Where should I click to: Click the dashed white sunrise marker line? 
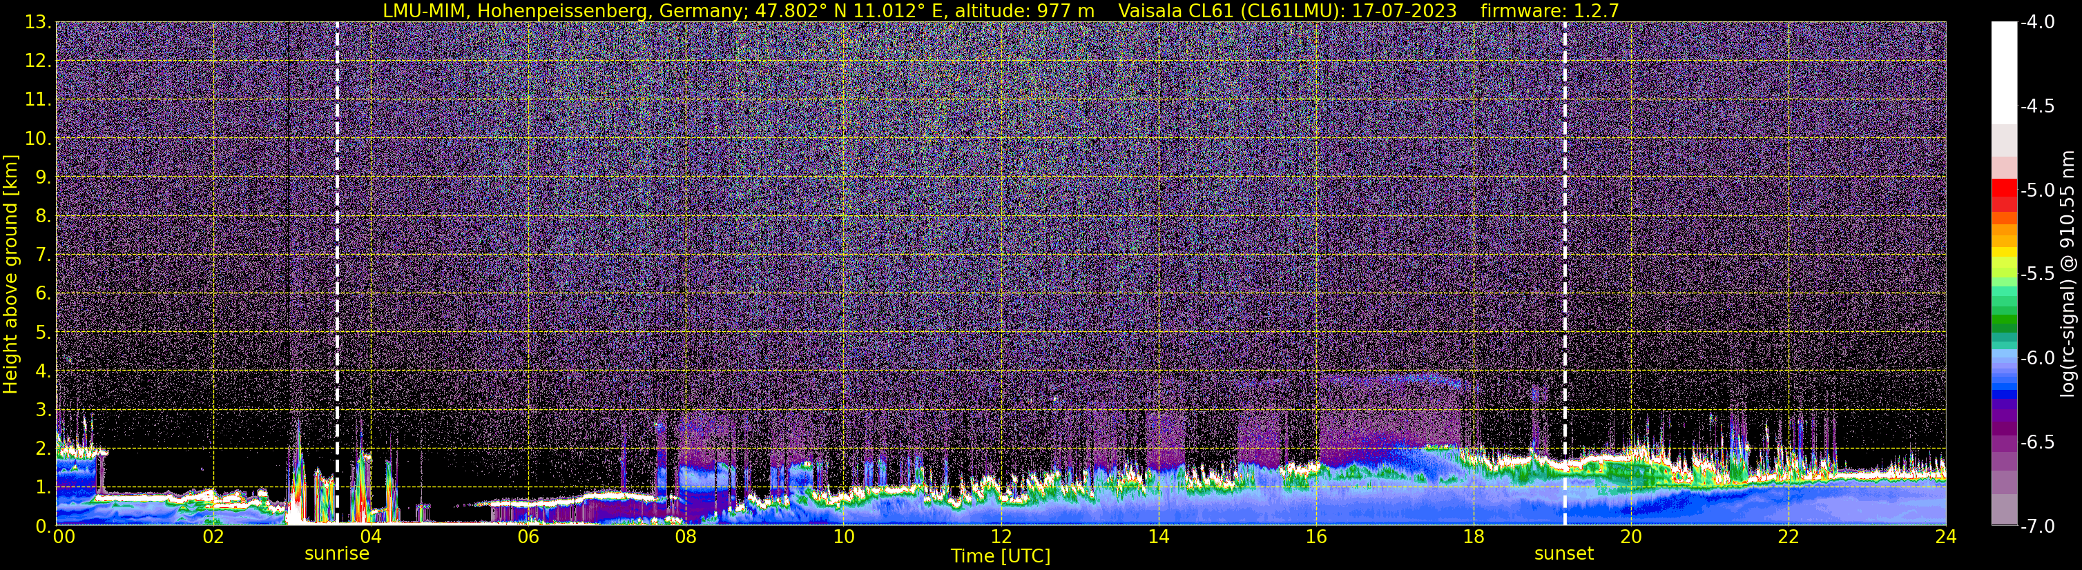(x=337, y=273)
